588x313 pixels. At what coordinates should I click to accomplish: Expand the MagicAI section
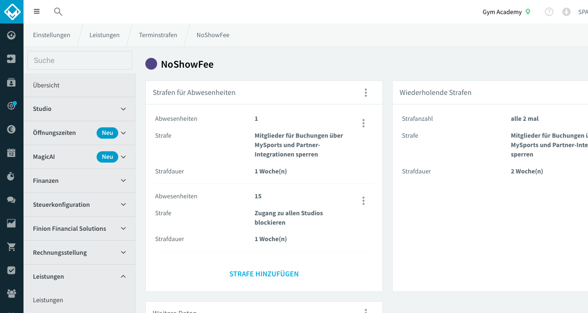point(80,157)
